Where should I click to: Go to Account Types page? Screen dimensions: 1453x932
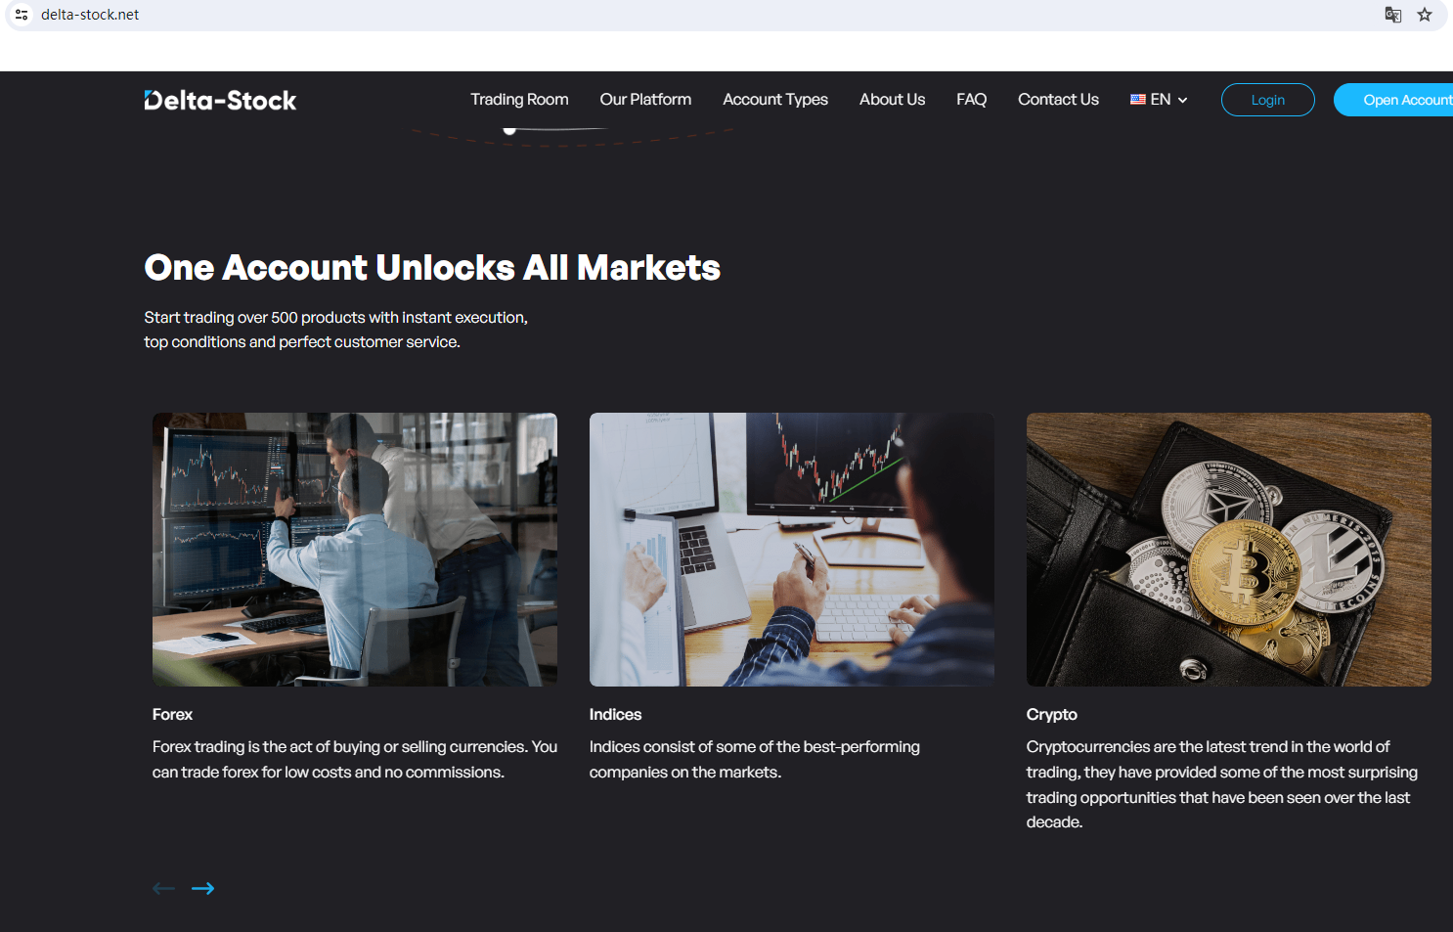pos(775,100)
